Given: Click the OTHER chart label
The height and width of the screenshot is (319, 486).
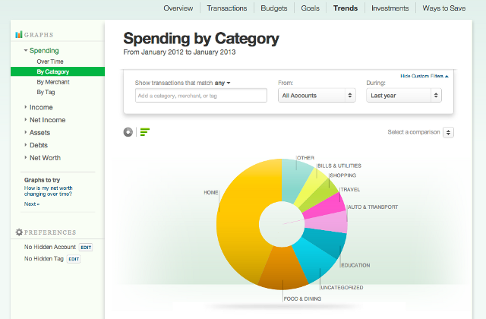Looking at the screenshot, I should (305, 158).
